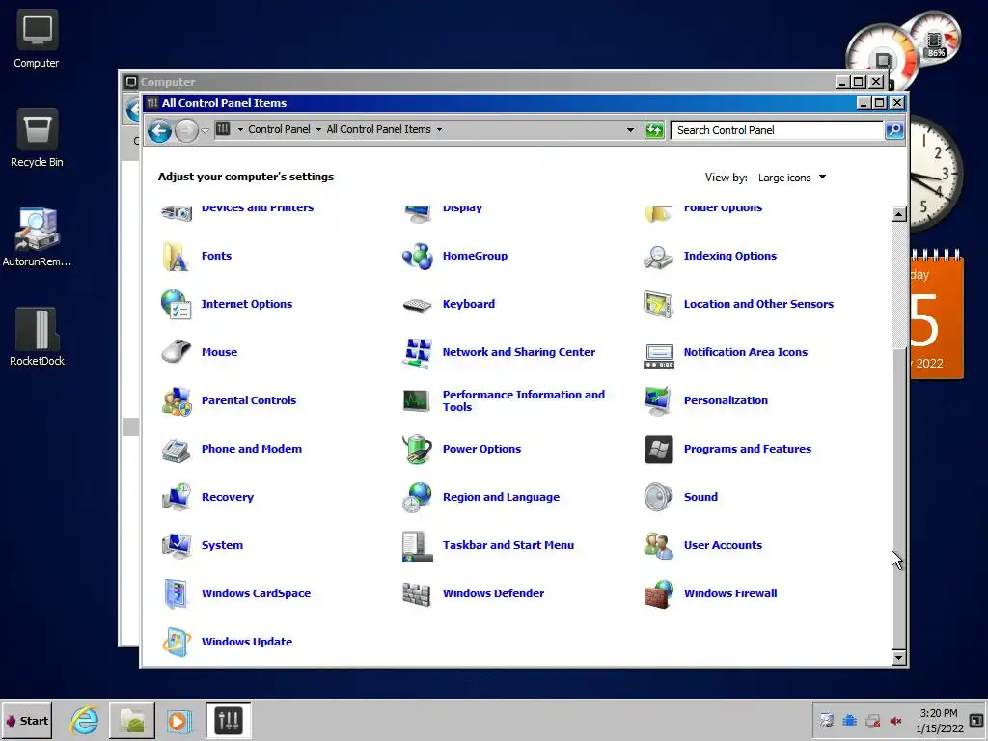
Task: Open the Fonts link
Action: [216, 256]
